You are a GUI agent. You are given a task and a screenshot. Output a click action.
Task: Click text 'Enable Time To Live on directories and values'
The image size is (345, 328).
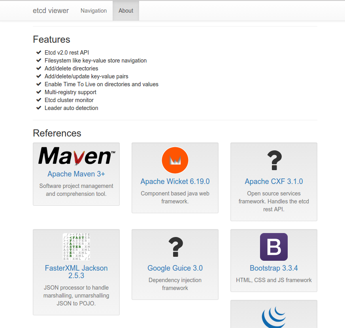[x=102, y=84]
